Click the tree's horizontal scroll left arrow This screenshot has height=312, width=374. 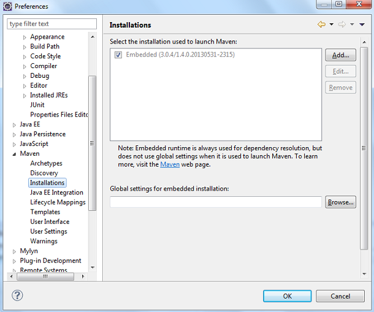pos(11,276)
